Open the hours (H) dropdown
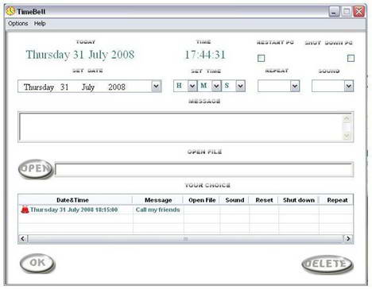This screenshot has height=289, width=372. coord(192,86)
